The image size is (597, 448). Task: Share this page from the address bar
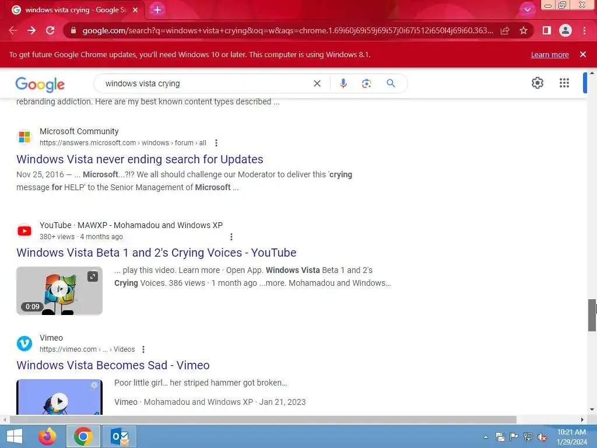tap(505, 30)
